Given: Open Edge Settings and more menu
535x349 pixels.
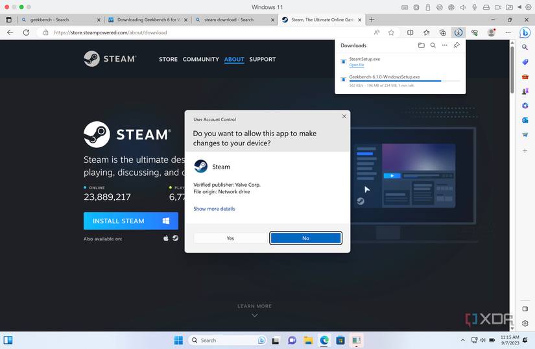Looking at the screenshot, I should (508, 32).
